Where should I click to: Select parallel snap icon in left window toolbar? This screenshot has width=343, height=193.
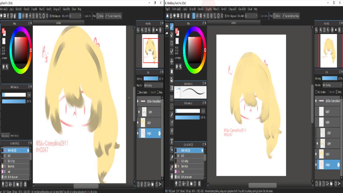[x=23, y=16]
